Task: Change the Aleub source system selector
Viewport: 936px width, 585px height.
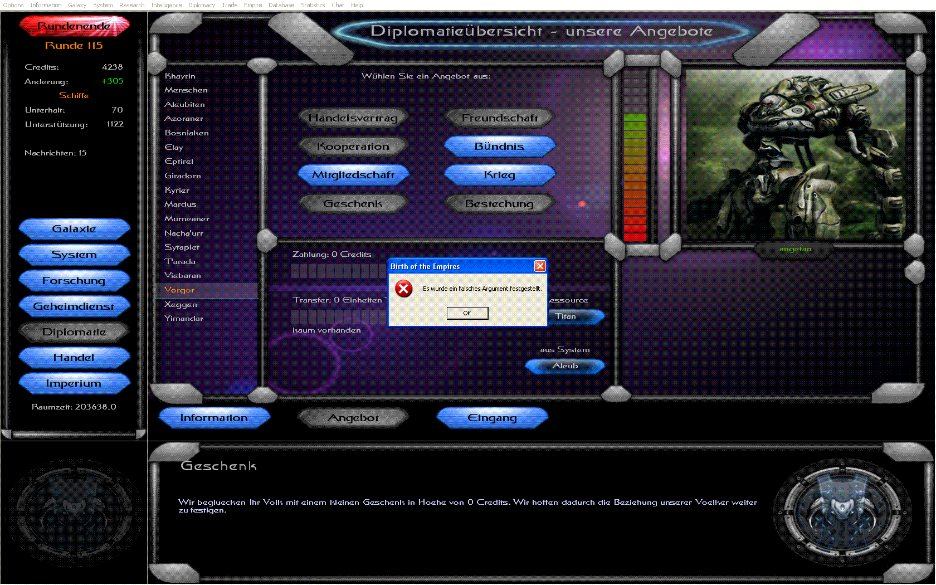Action: [565, 366]
